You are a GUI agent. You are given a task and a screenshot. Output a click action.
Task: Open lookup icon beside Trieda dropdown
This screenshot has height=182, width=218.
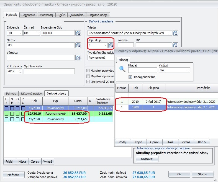point(175,33)
